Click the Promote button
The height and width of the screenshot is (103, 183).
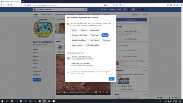click(x=37, y=80)
